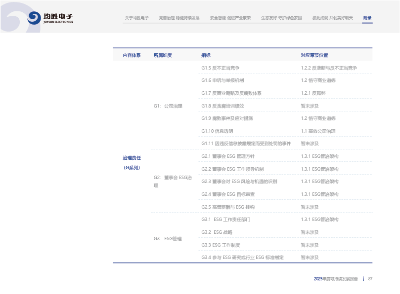Image resolution: width=400 pixels, height=294 pixels.
Task: Switch to 完善治理 稳健持续发展 tab
Action: point(179,18)
